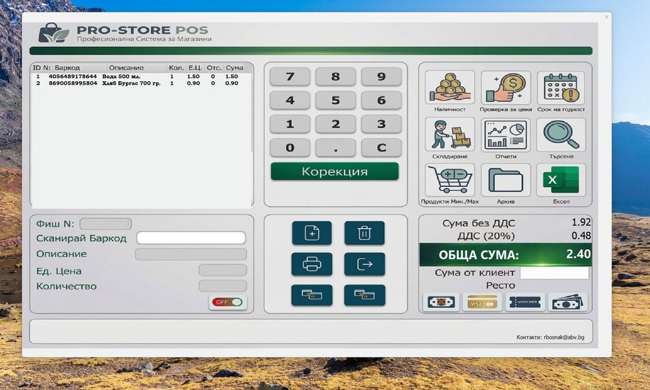Open the Складиране warehouse icon

pyautogui.click(x=450, y=135)
